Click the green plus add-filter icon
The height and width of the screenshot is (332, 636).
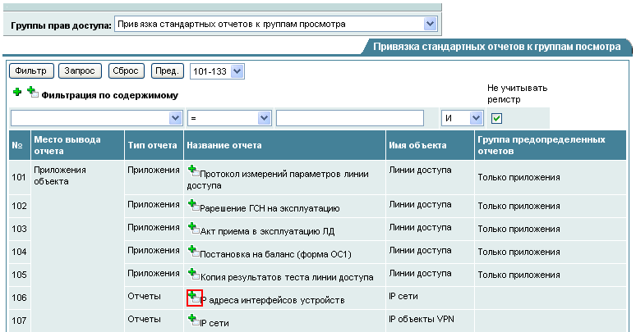click(17, 92)
